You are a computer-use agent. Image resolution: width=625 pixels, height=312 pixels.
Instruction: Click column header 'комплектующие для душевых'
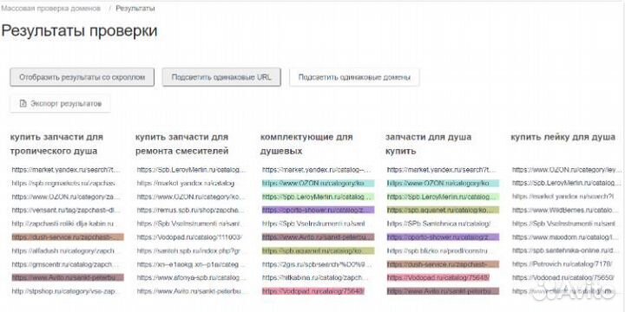coord(306,144)
